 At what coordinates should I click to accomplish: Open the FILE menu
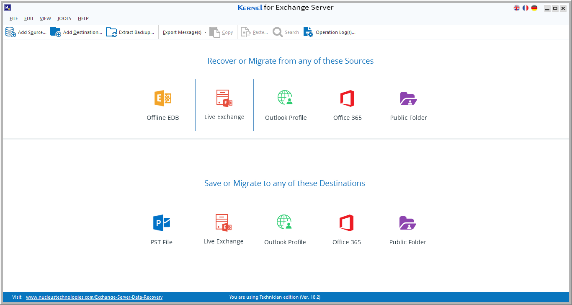tap(14, 18)
